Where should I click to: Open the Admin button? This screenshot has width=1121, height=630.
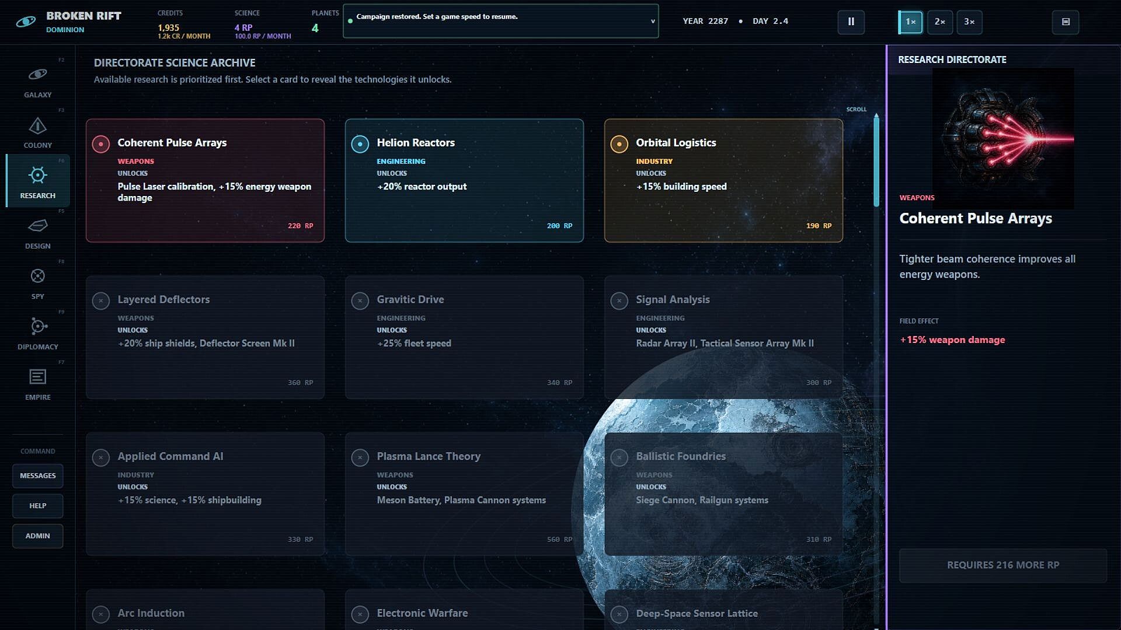coord(37,535)
